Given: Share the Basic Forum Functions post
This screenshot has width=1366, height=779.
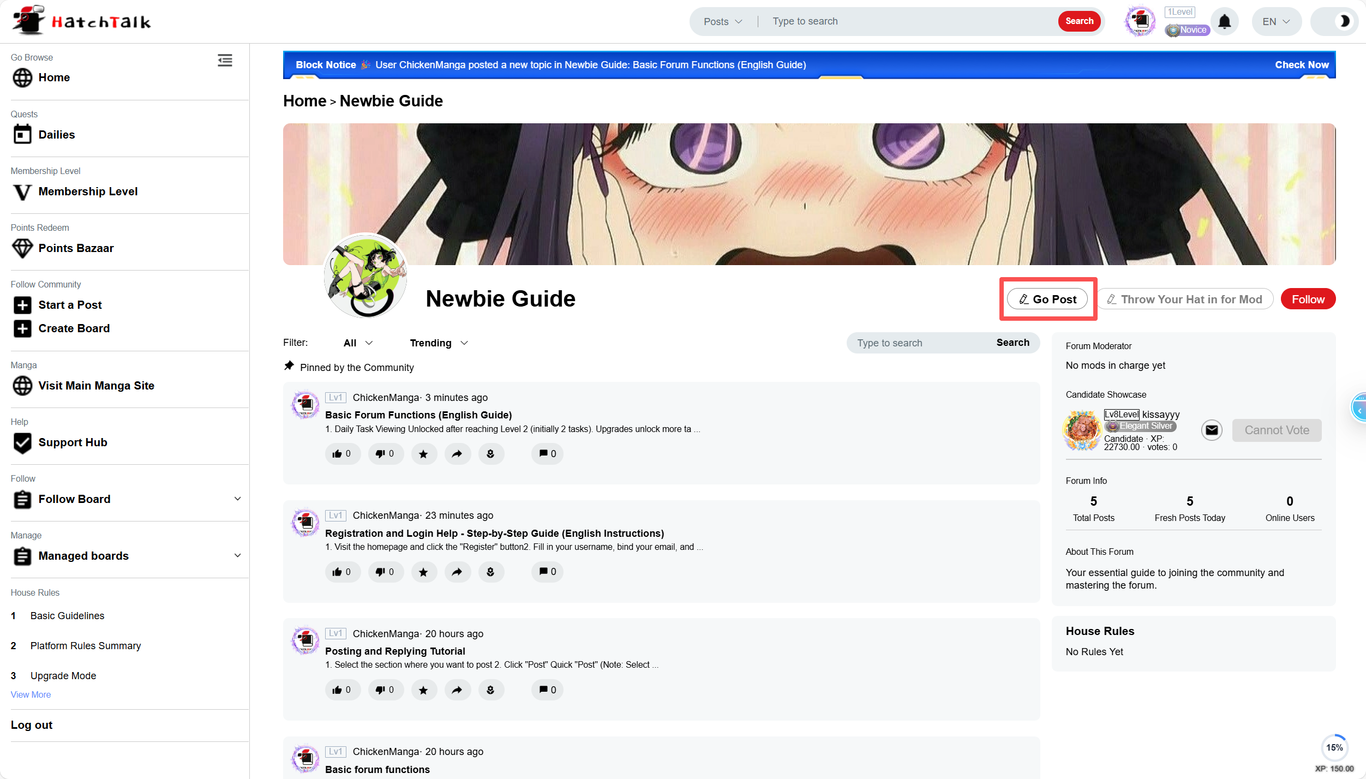Looking at the screenshot, I should tap(457, 454).
